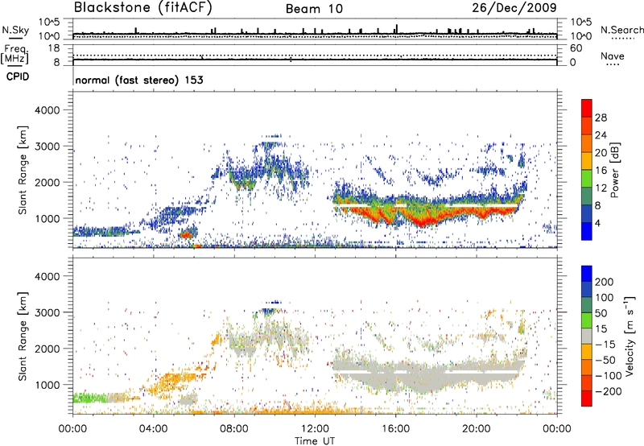Click the '-15' label on Velocity colorbar
644x446 pixels.
coord(605,345)
